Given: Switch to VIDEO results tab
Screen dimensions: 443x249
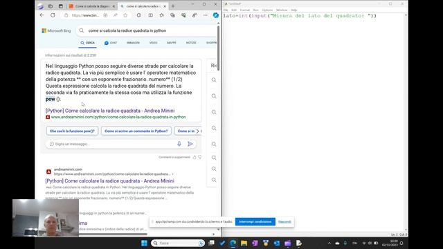Looking at the screenshot, I should click(153, 43).
